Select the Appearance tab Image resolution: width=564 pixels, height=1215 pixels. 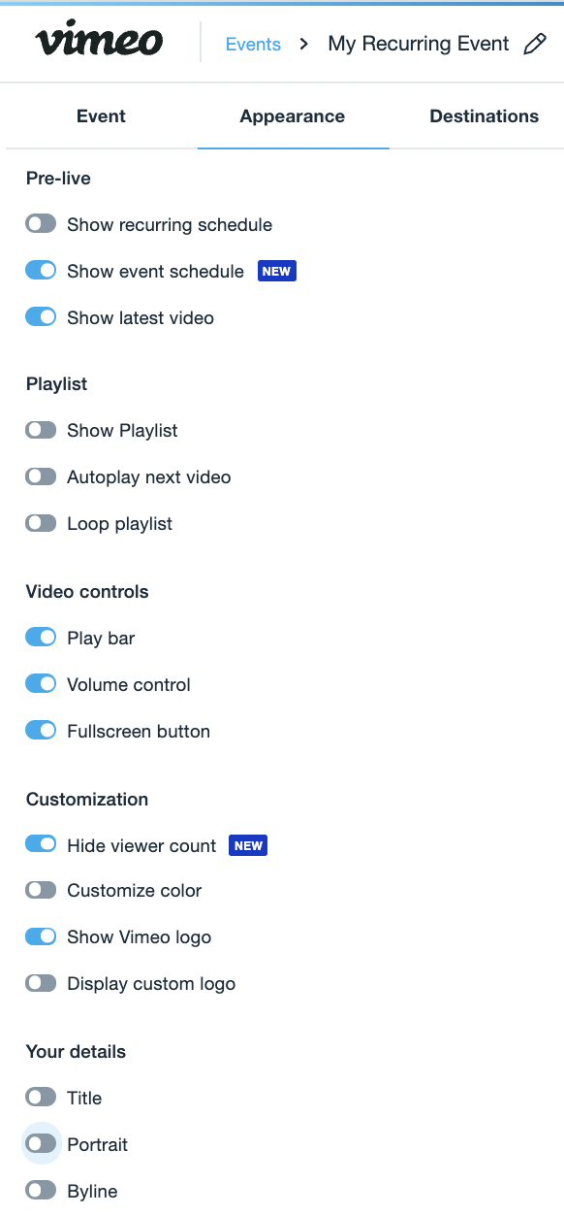point(293,116)
